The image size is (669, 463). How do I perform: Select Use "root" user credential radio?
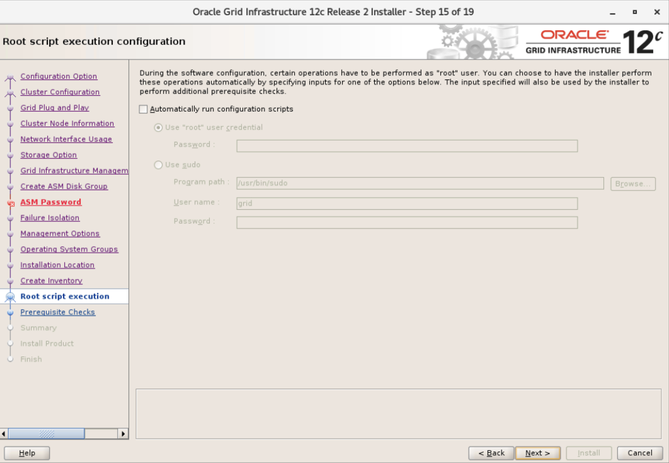pyautogui.click(x=158, y=128)
